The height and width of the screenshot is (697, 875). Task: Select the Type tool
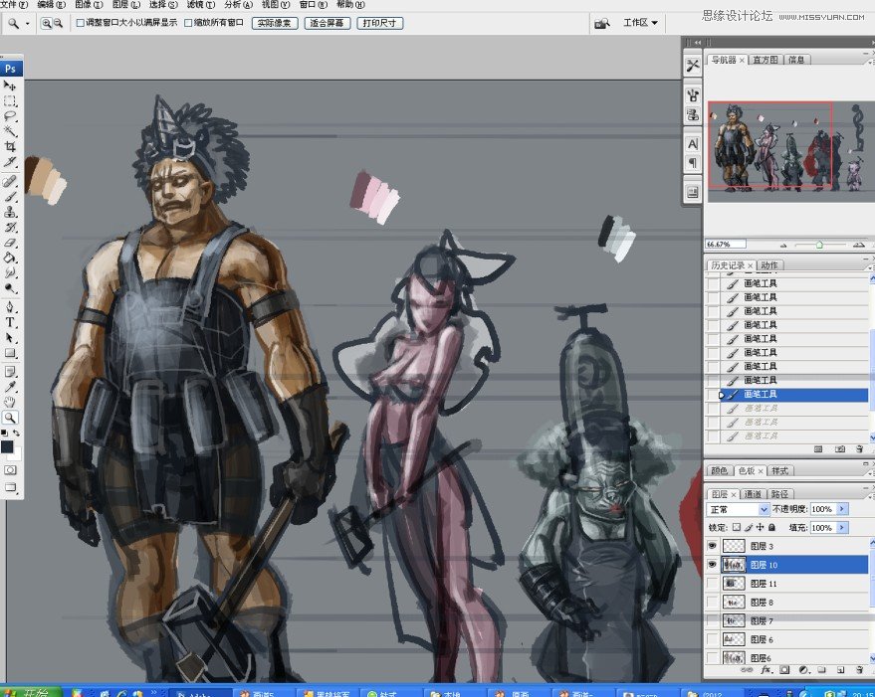(10, 322)
